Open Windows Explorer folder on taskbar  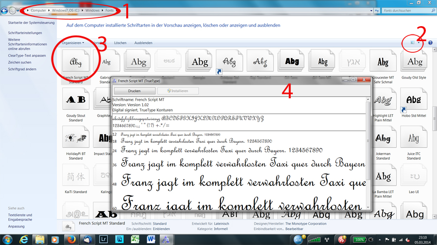click(x=40, y=239)
